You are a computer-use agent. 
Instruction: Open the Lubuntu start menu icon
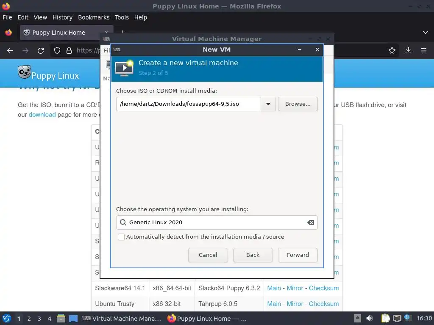tap(7, 319)
